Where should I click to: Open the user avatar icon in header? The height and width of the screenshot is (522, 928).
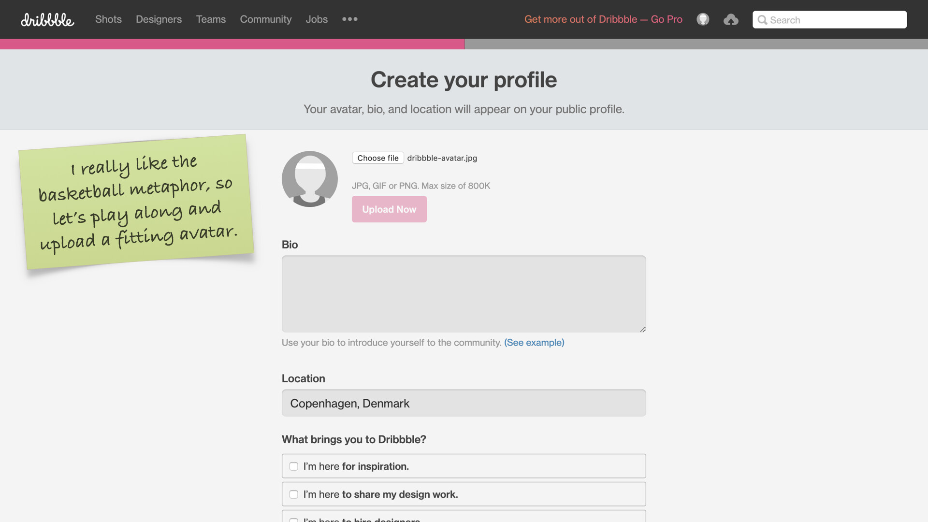pos(703,19)
